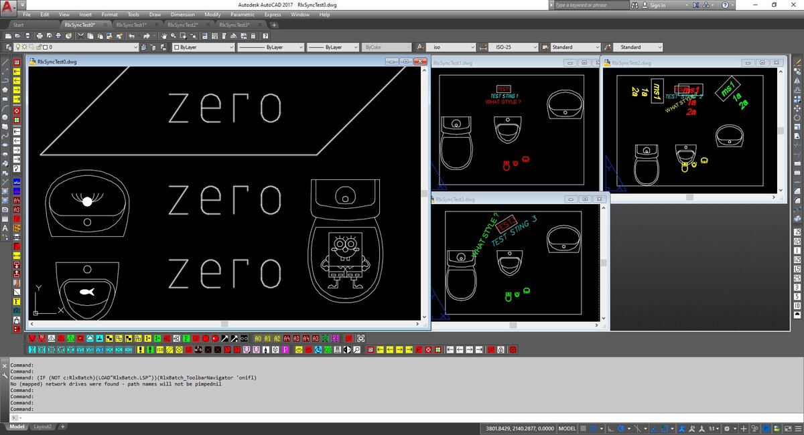Click the Undo arrow icon
The height and width of the screenshot is (435, 804).
click(132, 35)
